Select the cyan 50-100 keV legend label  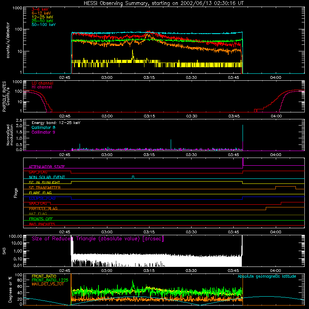coord(44,25)
